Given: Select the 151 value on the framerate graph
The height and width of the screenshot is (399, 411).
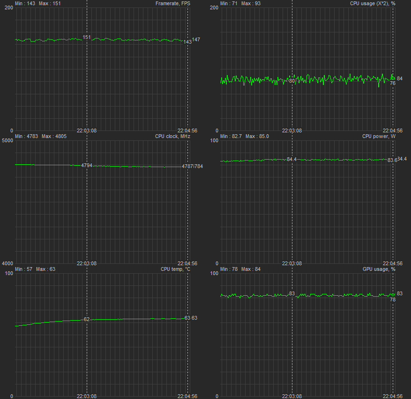Looking at the screenshot, I should [x=87, y=37].
